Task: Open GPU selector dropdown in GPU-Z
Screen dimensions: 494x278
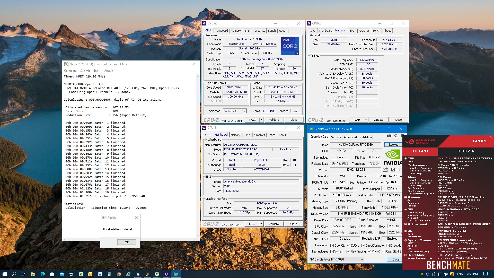Action: (x=336, y=259)
